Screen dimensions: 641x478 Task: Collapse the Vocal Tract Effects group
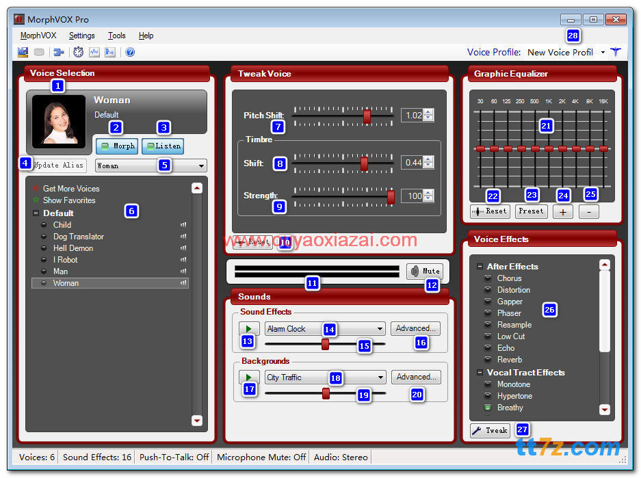pyautogui.click(x=480, y=372)
